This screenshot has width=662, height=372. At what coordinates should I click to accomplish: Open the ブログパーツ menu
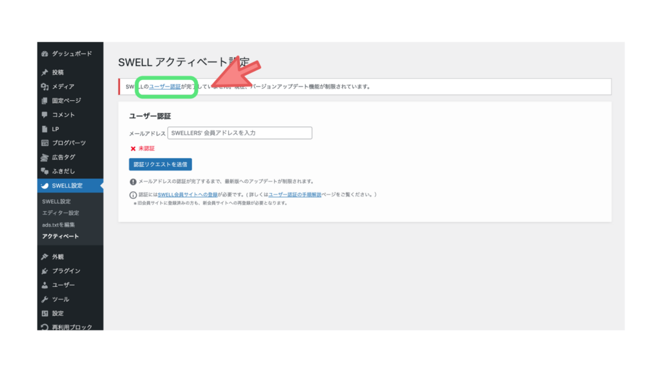(70, 143)
